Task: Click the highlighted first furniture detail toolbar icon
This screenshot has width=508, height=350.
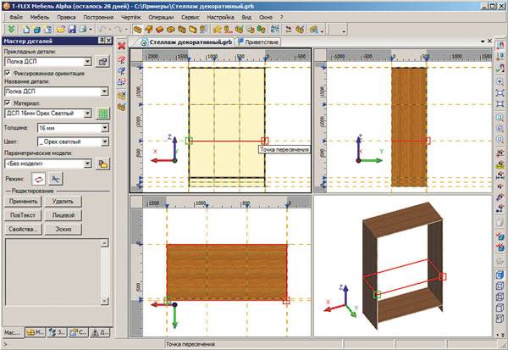Action: click(x=138, y=30)
